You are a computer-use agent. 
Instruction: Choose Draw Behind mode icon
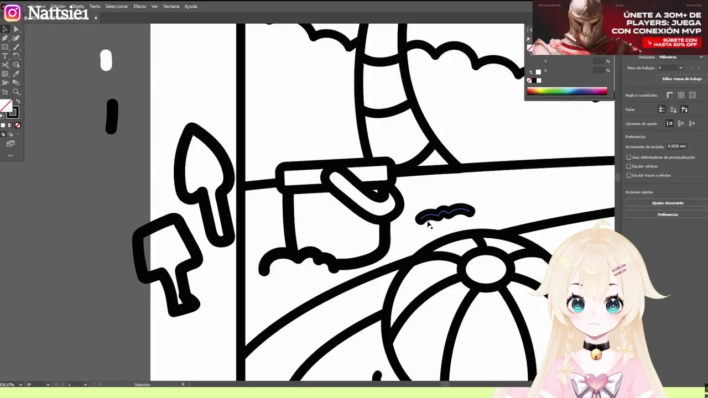tap(11, 134)
